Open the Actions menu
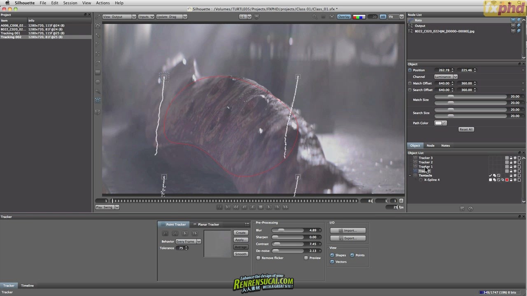 [103, 3]
